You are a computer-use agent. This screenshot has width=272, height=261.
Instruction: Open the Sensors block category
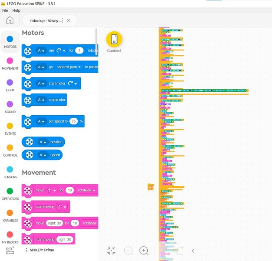click(10, 172)
